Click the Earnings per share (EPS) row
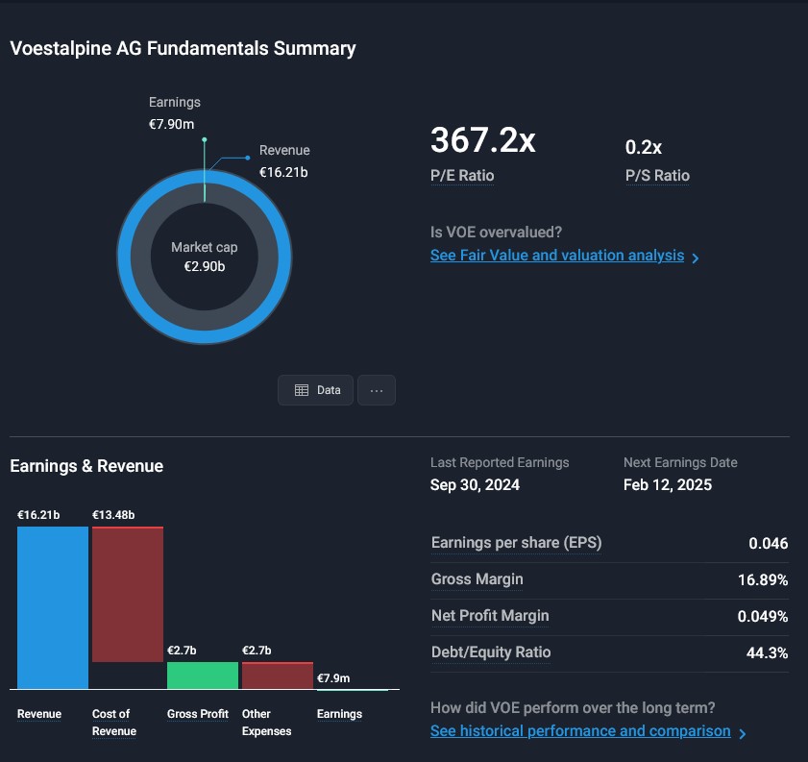The width and height of the screenshot is (808, 762). pyautogui.click(x=609, y=543)
